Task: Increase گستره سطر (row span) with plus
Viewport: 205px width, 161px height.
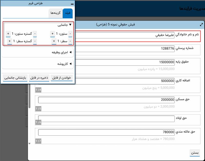Action: coord(9,41)
